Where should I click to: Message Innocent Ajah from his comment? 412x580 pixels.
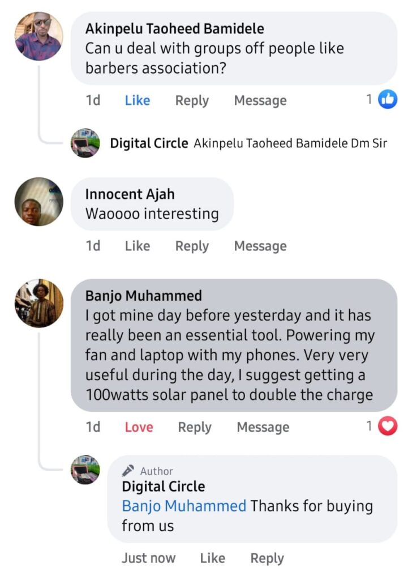tap(260, 246)
